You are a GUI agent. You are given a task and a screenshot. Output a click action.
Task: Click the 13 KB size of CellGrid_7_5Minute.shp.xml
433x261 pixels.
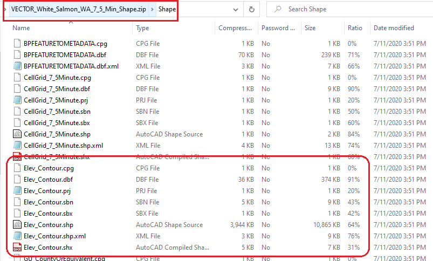click(x=332, y=145)
